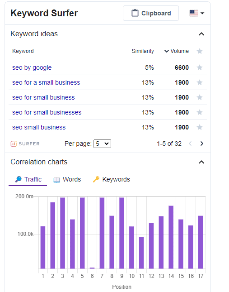This screenshot has height=292, width=229.
Task: Click the key icon on the Keywords tab
Action: tap(96, 179)
